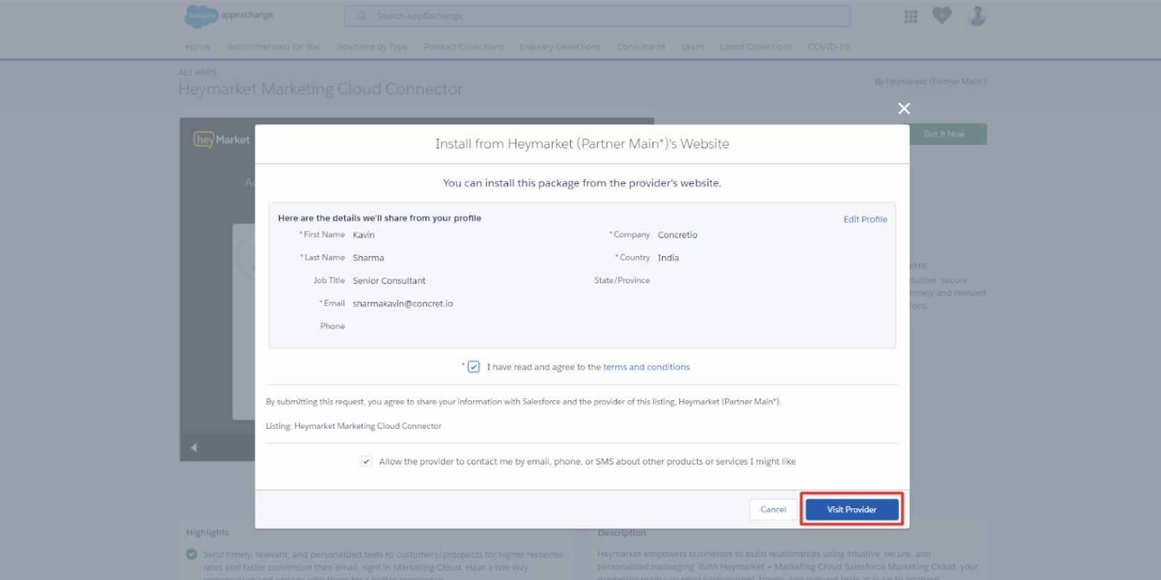Screen dimensions: 1161x580
Task: Click the email sharmakavin@concret.io
Action: click(403, 304)
